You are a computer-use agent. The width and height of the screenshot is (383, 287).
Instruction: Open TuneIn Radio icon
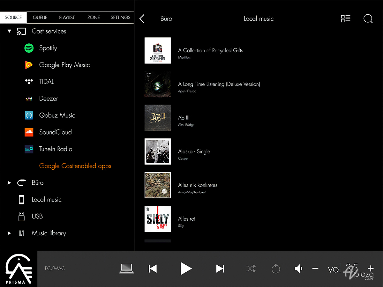coord(29,149)
